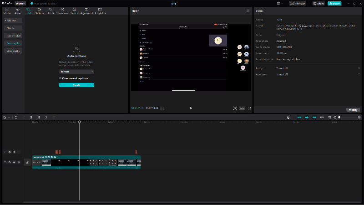364x205 pixels.
Task: Switch to the Stickers tab
Action: tap(39, 11)
